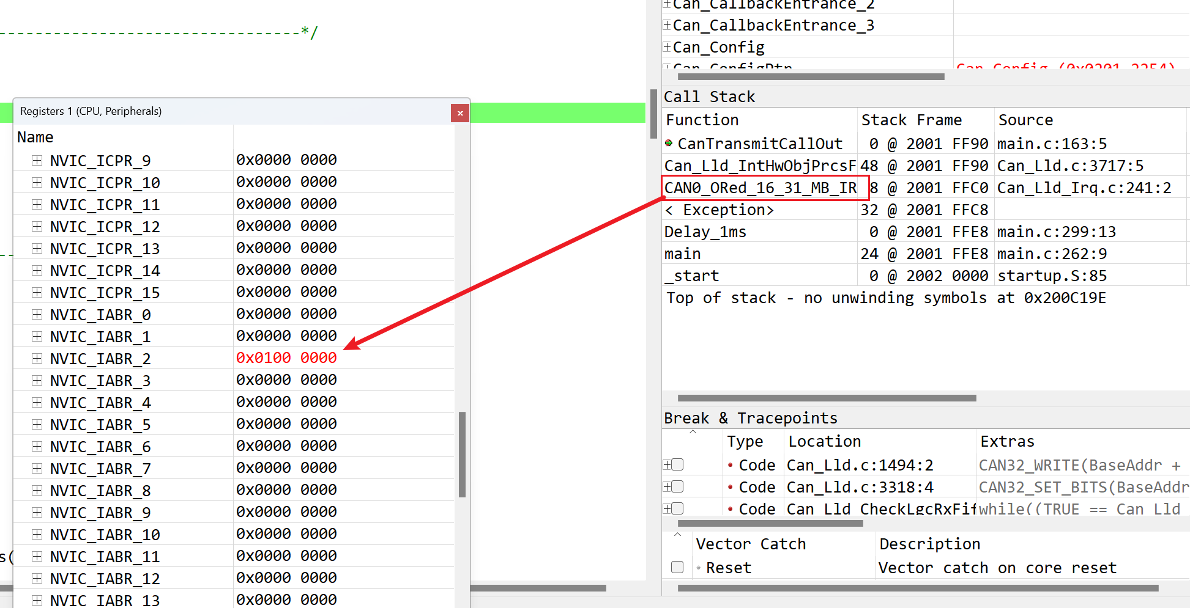
Task: Select the NVIC_ICPR_11 register row
Action: pos(234,204)
